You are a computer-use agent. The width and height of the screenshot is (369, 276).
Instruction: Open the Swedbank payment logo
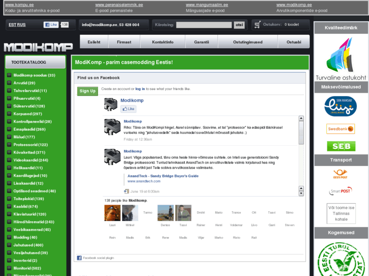(x=341, y=129)
